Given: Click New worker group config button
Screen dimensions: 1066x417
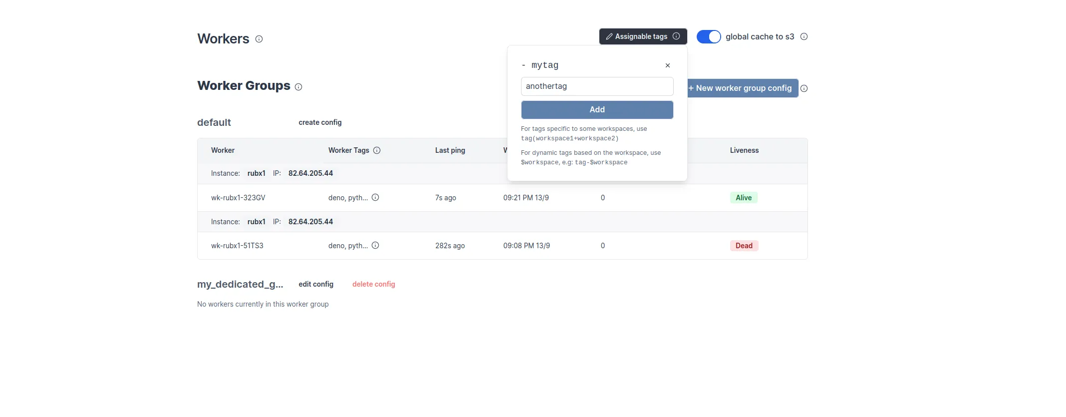Looking at the screenshot, I should pyautogui.click(x=742, y=88).
